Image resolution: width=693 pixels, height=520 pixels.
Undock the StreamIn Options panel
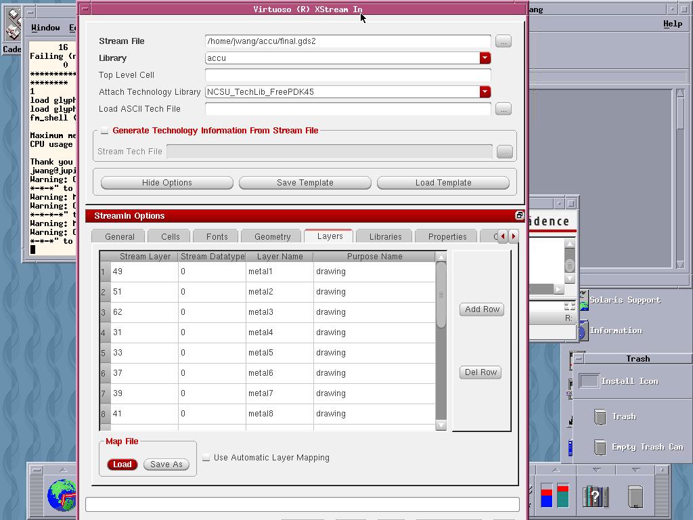(519, 215)
